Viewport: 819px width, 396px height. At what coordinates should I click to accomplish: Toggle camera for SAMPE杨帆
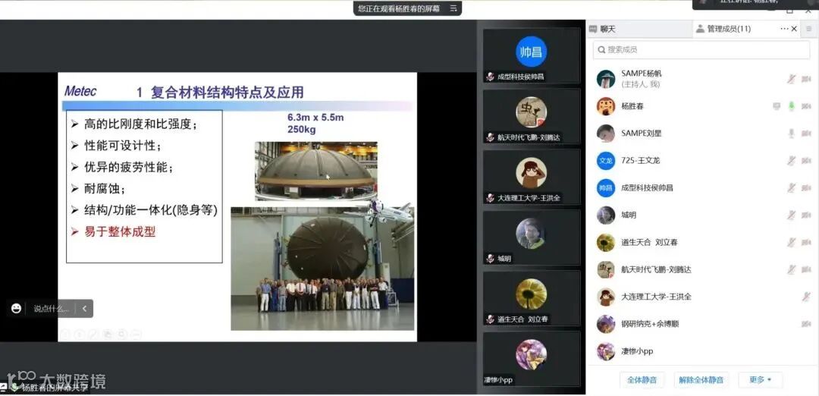click(x=806, y=79)
